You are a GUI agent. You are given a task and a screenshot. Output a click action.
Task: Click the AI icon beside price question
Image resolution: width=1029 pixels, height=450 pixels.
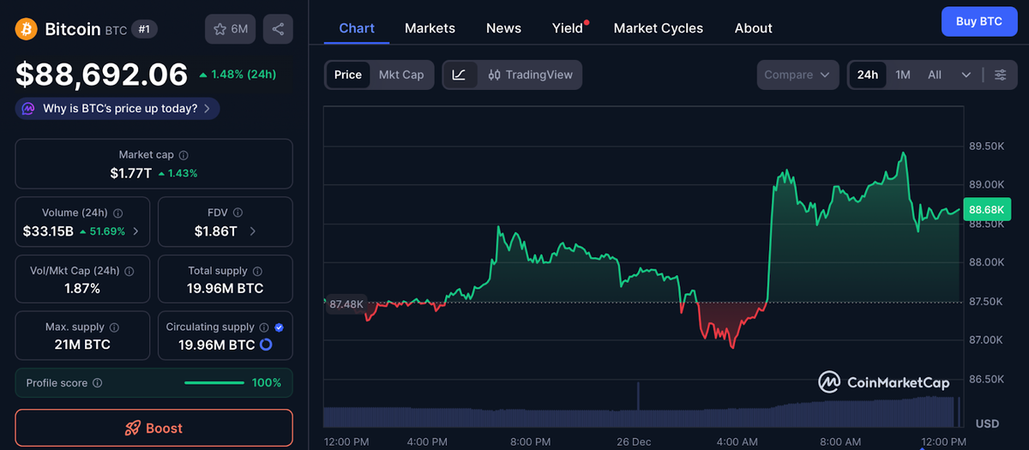pos(28,109)
